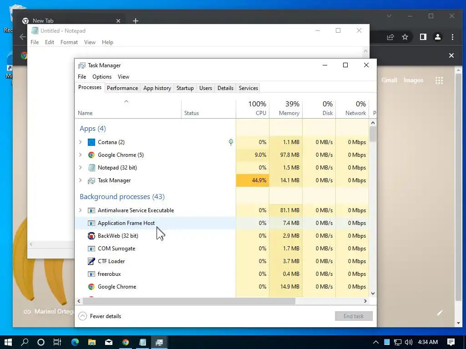Open Chrome's share page icon
The image size is (466, 349).
coord(390,37)
